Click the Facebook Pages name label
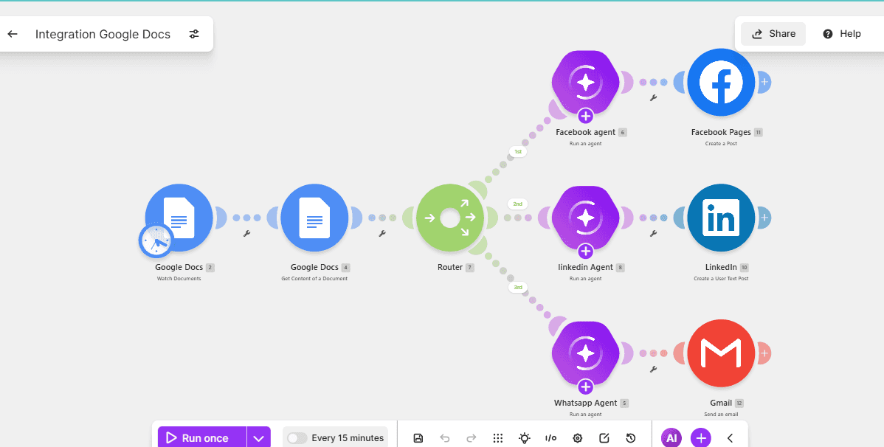 click(x=721, y=132)
